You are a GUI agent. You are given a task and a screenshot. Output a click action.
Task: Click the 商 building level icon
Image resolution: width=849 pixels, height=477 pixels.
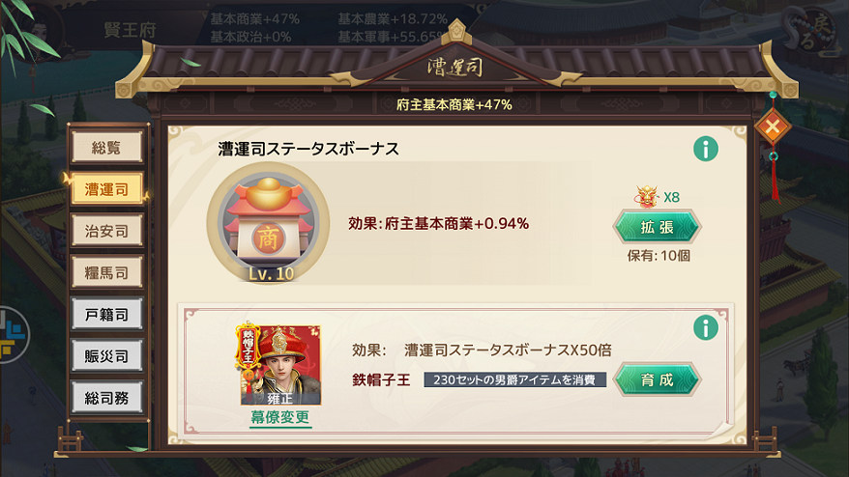pyautogui.click(x=269, y=224)
